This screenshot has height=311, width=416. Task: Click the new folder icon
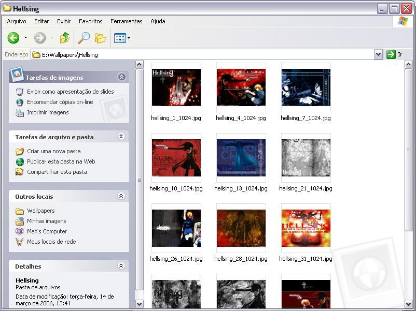tap(20, 152)
